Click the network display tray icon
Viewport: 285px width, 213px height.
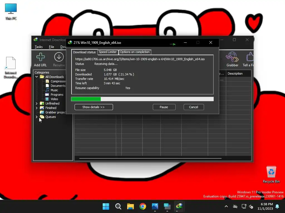[244, 206]
